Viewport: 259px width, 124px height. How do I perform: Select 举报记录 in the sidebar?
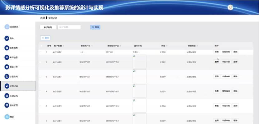(18, 86)
